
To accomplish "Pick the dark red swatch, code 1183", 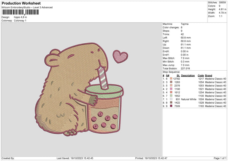I will click(x=171, y=106).
